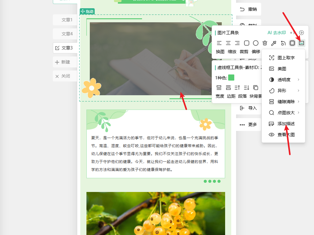Choose 添加描述 from the menu

[x=283, y=124]
